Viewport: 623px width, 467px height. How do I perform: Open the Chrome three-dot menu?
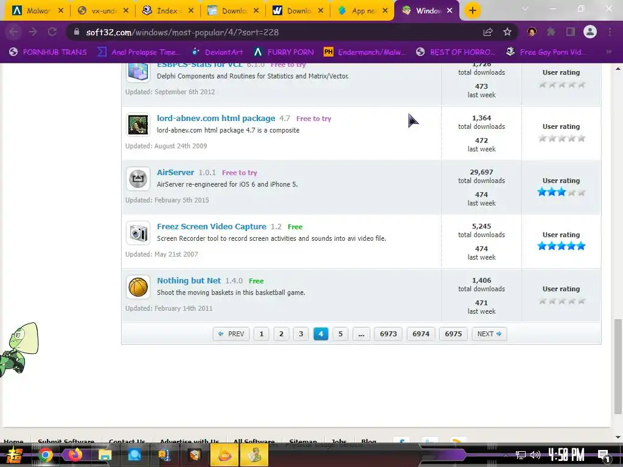pyautogui.click(x=610, y=32)
